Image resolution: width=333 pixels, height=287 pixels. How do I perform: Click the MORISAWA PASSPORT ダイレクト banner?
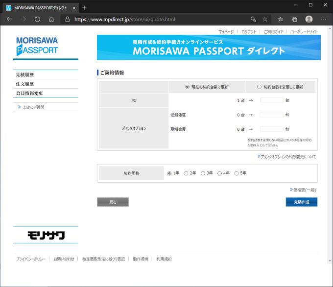pyautogui.click(x=209, y=48)
